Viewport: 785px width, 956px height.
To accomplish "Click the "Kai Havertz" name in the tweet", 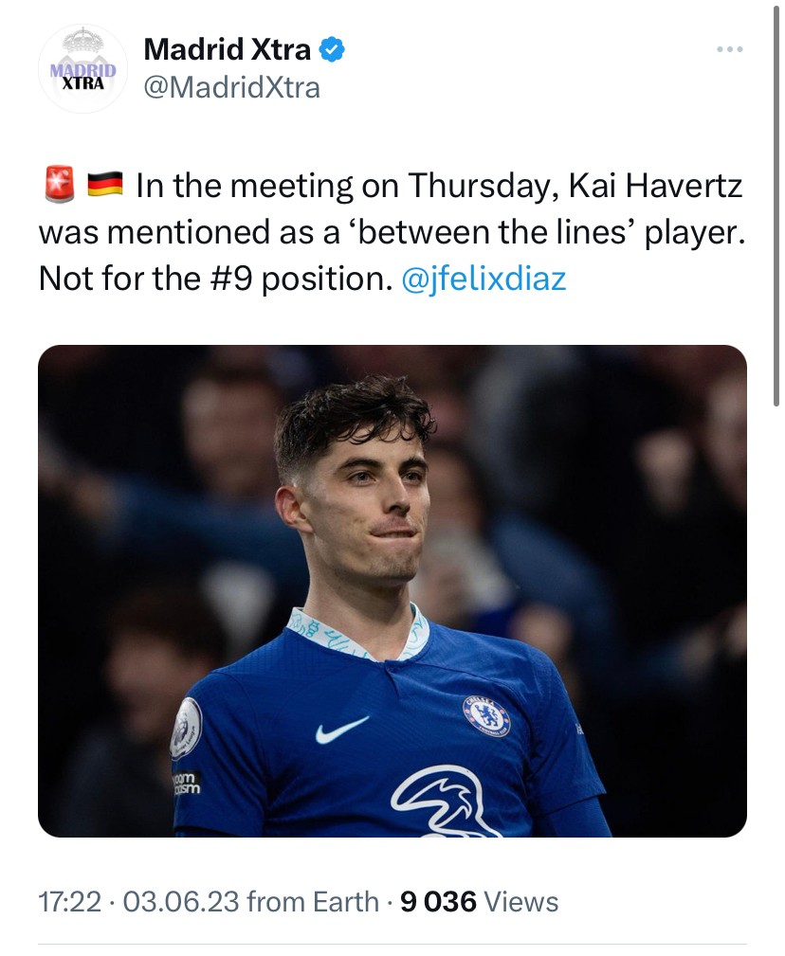I will click(x=655, y=185).
